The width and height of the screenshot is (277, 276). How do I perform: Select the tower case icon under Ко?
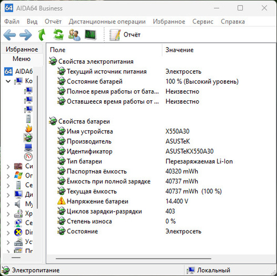point(28,119)
